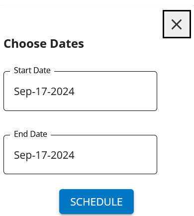This screenshot has width=194, height=216.
Task: Click the SCHEDULE button
Action: [97, 202]
